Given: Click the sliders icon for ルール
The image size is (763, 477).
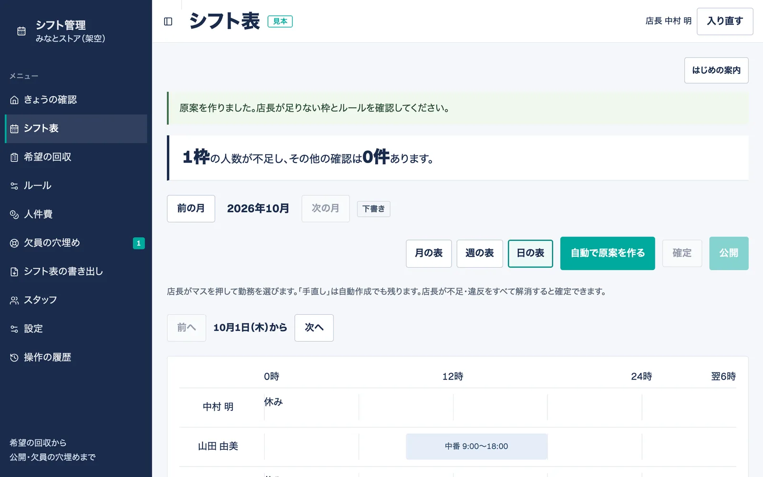Looking at the screenshot, I should tap(14, 186).
